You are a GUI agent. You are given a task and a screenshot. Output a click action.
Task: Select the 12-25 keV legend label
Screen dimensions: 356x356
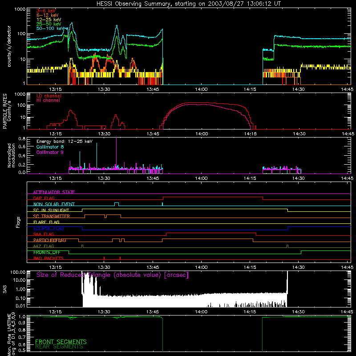click(x=49, y=20)
